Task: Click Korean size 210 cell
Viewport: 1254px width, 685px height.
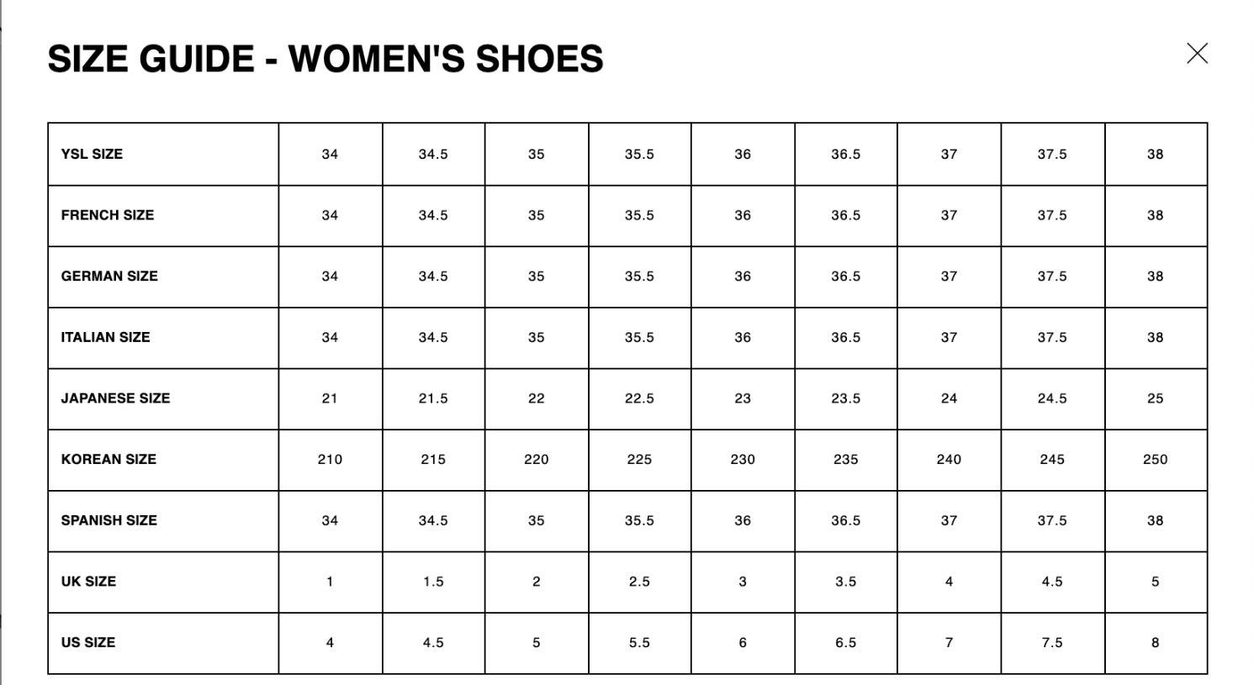Action: click(x=331, y=460)
